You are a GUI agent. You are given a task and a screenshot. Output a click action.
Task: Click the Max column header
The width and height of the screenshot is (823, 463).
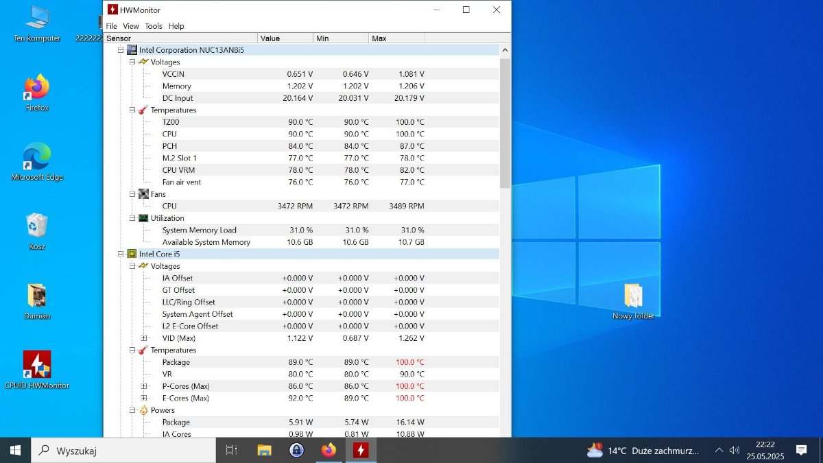[x=396, y=38]
